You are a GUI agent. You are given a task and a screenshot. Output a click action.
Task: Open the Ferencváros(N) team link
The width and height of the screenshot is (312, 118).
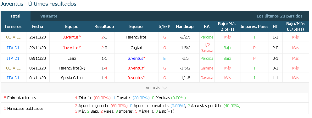(72, 68)
